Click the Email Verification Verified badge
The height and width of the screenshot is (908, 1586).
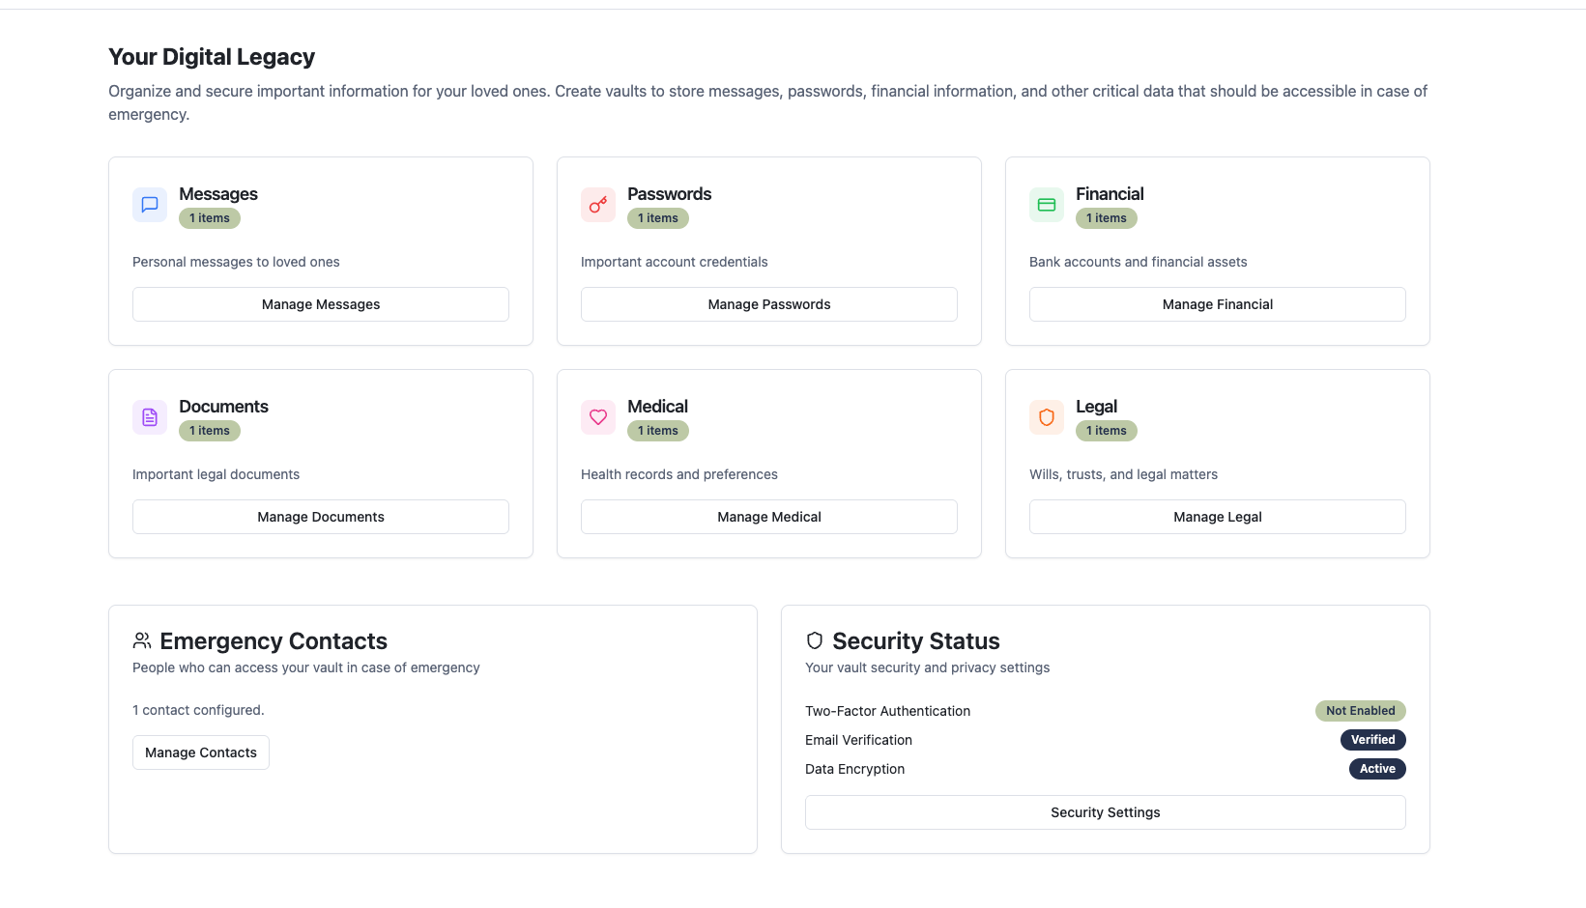(1373, 739)
